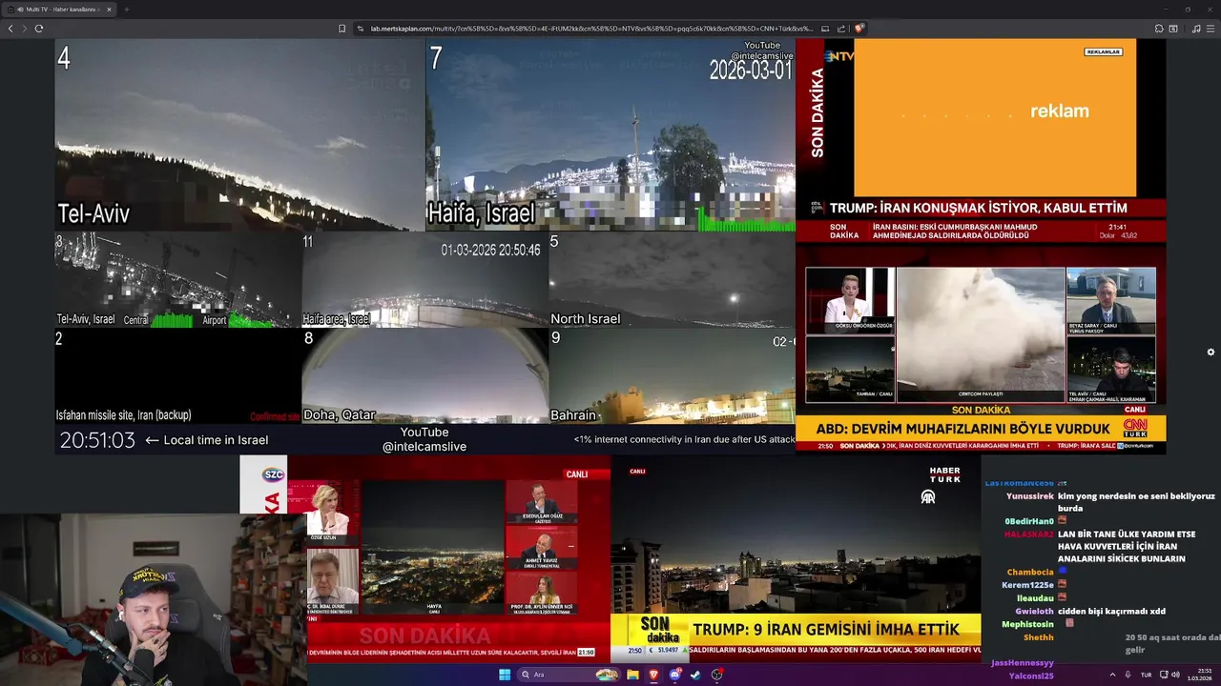Open the browser hamburger menu
The width and height of the screenshot is (1221, 686).
tap(1211, 29)
